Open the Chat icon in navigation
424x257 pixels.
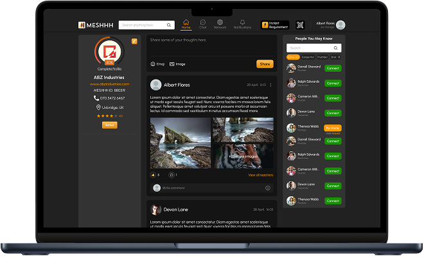click(203, 24)
